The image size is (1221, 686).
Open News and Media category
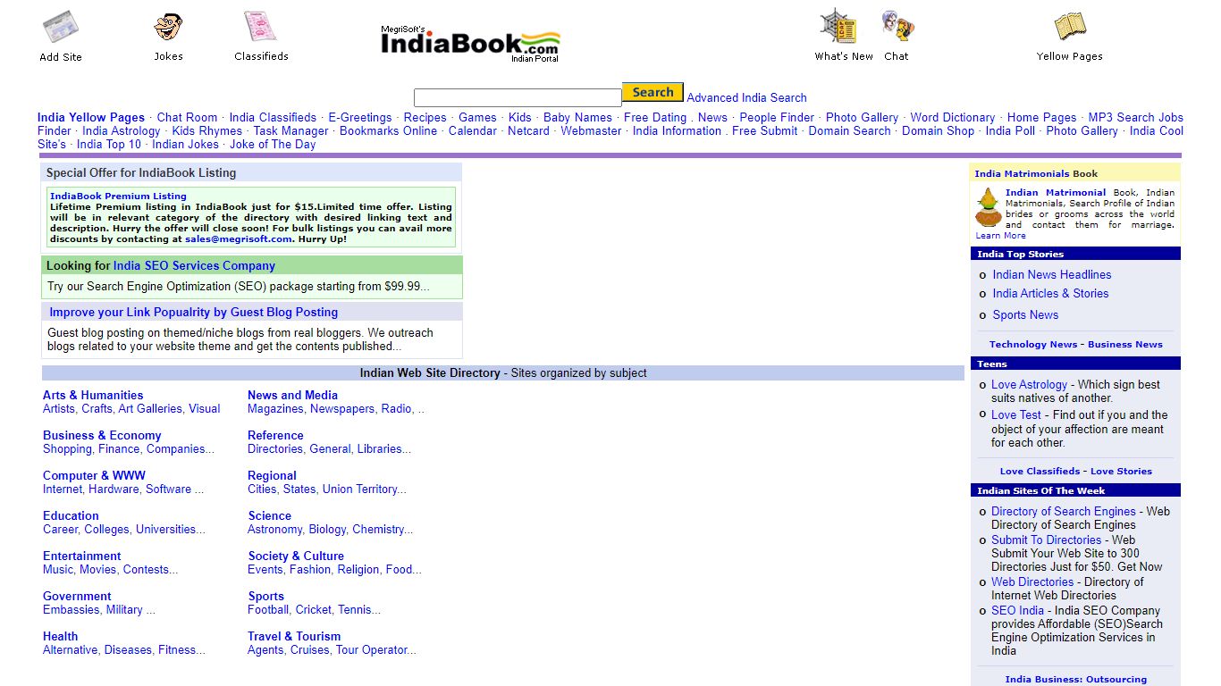click(292, 395)
